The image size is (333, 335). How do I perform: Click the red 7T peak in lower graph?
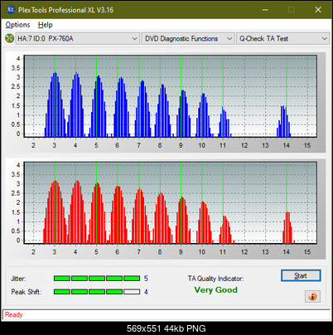click(141, 216)
